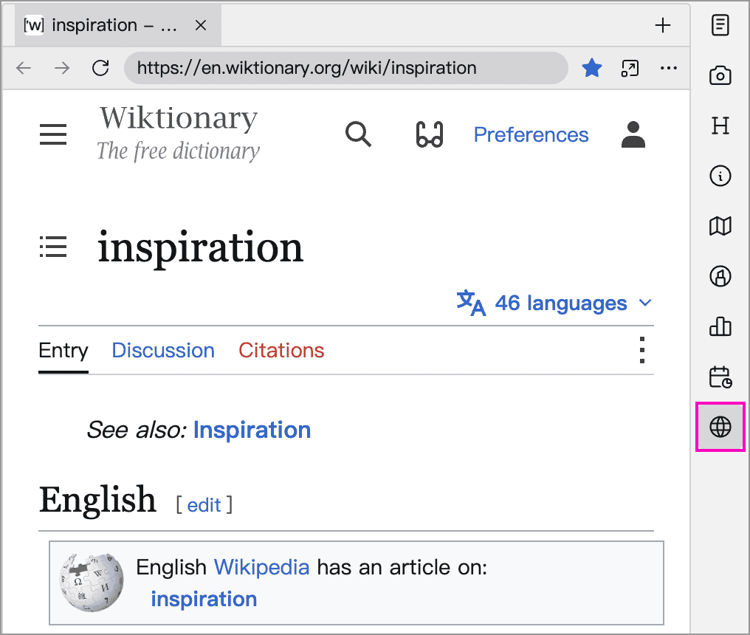This screenshot has width=750, height=635.
Task: Open the reading list icon in the sidebar
Action: 720,25
